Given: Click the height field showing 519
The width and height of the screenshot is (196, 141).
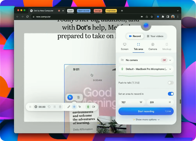Looking at the screenshot, I should click(160, 102).
